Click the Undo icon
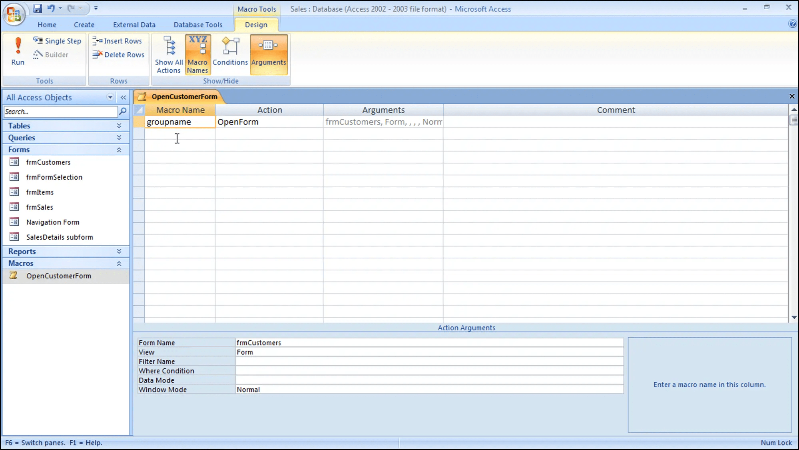The height and width of the screenshot is (450, 799). pyautogui.click(x=52, y=8)
